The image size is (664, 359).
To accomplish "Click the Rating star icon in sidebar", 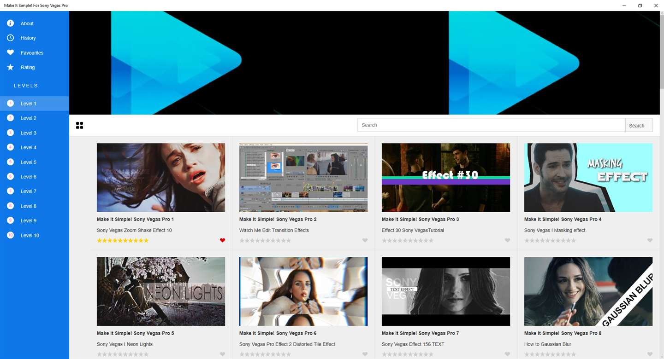I will (x=10, y=67).
